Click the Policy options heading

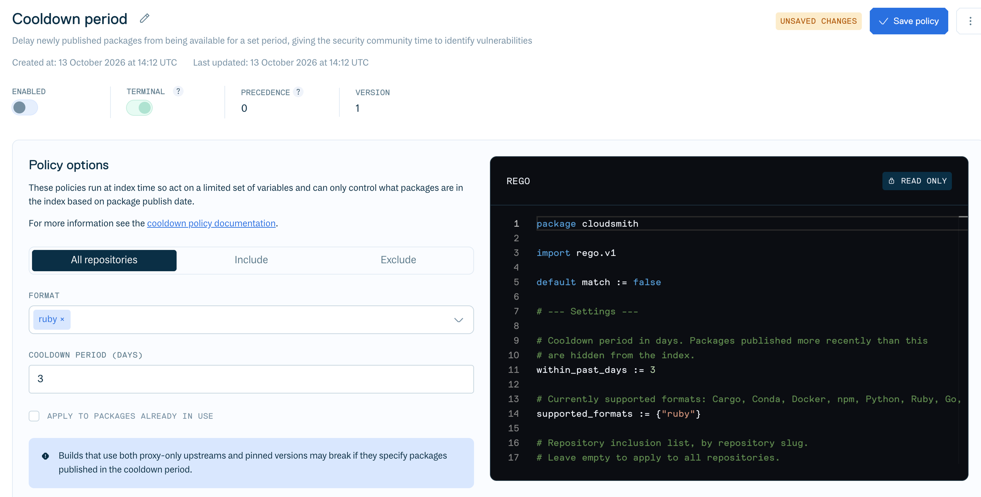tap(68, 165)
